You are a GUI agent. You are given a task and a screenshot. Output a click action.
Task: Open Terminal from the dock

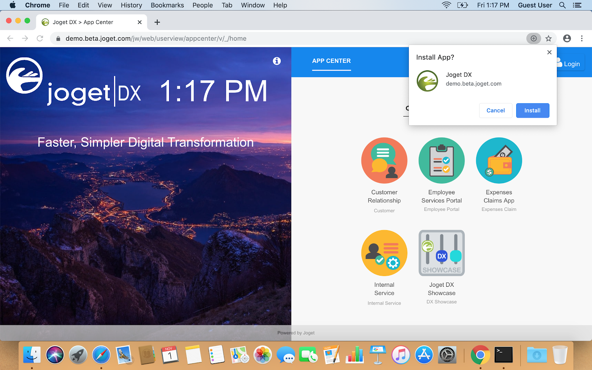tap(504, 355)
